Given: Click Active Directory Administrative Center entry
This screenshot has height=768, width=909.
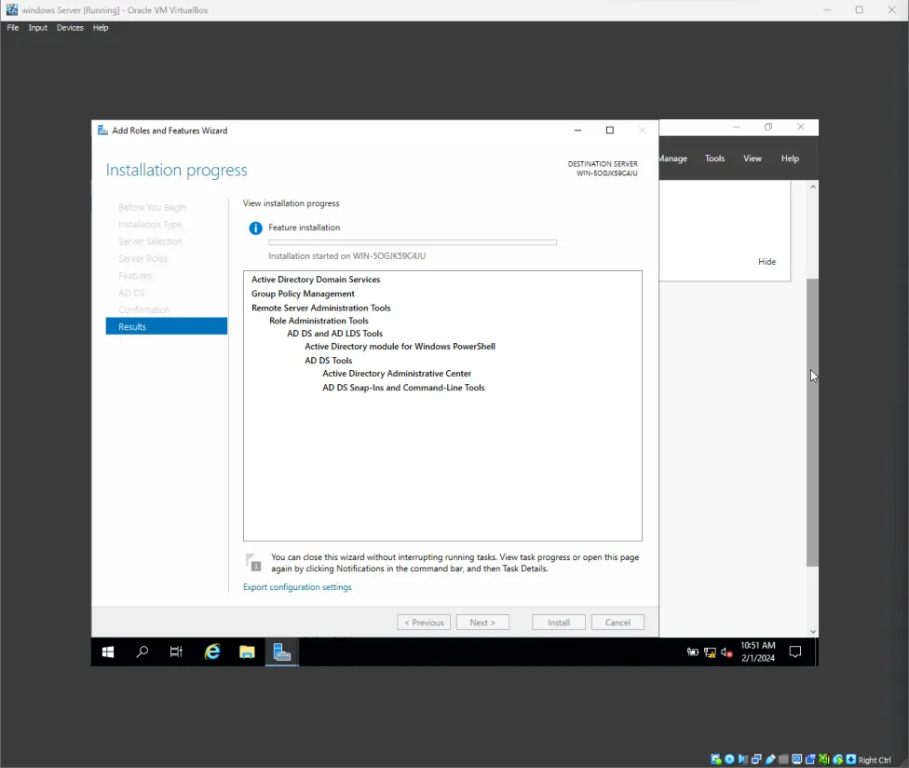Looking at the screenshot, I should (397, 374).
